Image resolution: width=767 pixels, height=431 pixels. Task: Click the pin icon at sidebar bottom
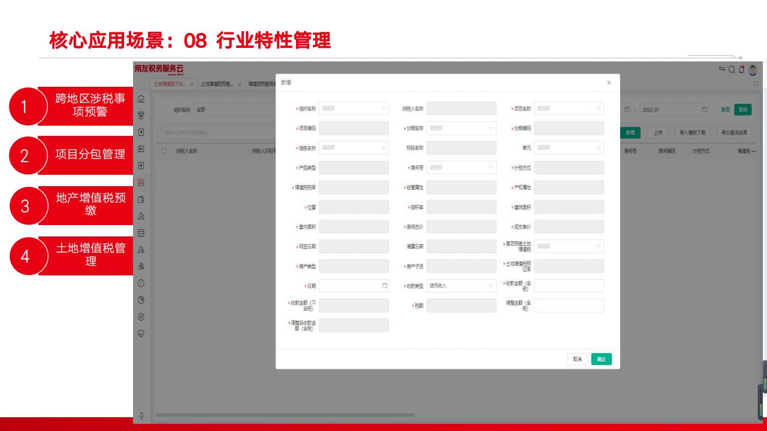(x=141, y=414)
